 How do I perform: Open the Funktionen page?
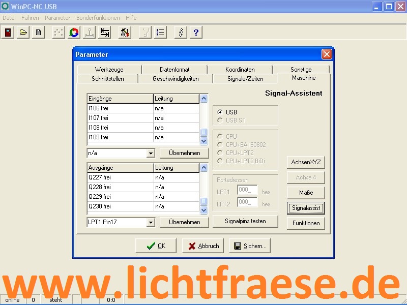tap(306, 223)
